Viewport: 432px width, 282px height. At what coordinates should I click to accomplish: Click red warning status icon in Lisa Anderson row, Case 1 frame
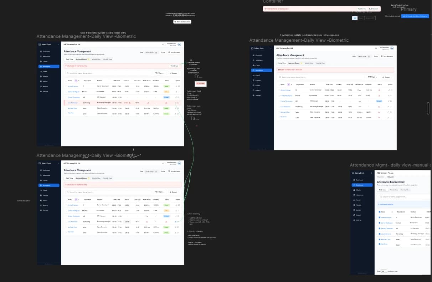(x=166, y=103)
